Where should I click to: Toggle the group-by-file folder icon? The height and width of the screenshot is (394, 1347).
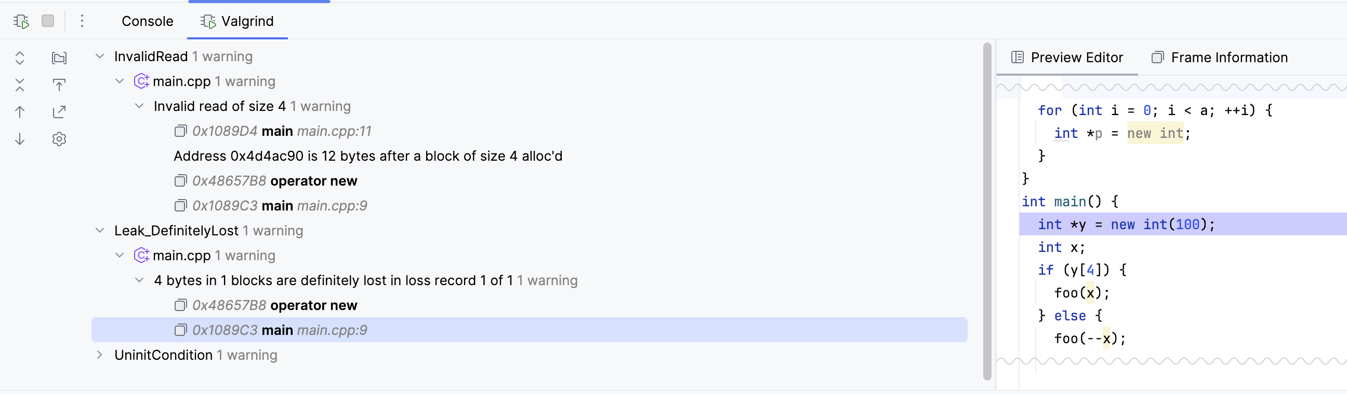[59, 58]
